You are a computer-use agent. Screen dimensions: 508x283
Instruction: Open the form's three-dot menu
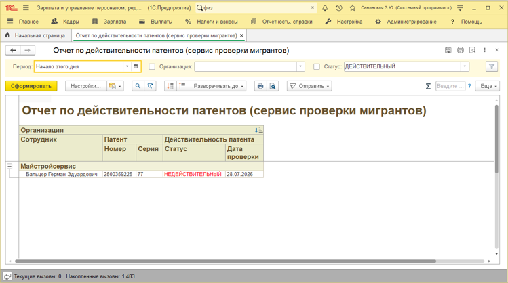pyautogui.click(x=485, y=50)
